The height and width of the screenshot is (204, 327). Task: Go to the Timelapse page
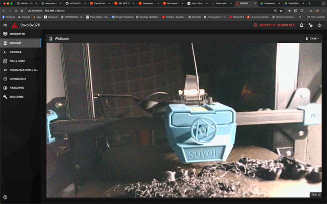pos(17,88)
